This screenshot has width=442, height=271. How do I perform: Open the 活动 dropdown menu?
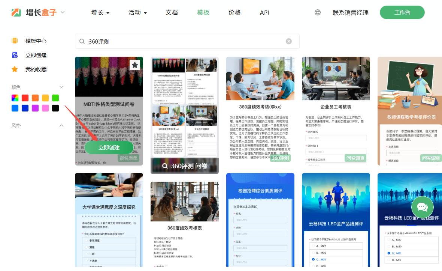[x=137, y=12]
